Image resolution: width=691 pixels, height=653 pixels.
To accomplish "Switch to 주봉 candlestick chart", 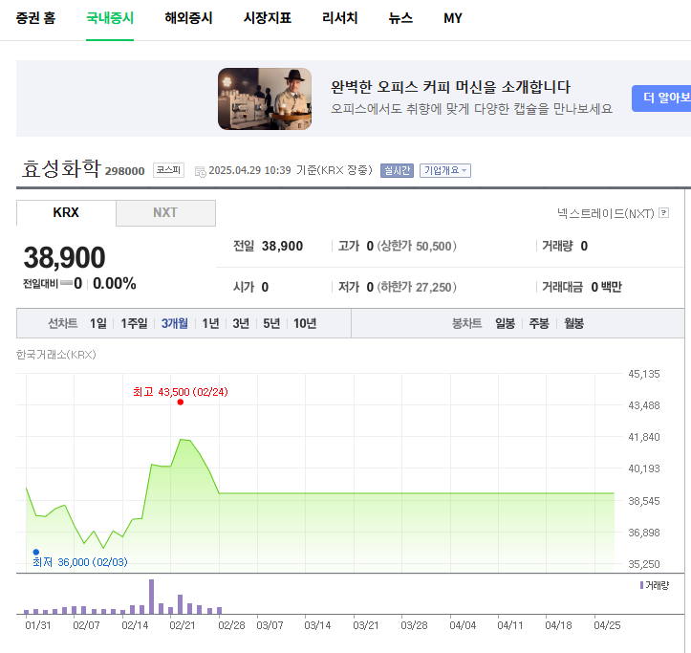I will coord(539,324).
